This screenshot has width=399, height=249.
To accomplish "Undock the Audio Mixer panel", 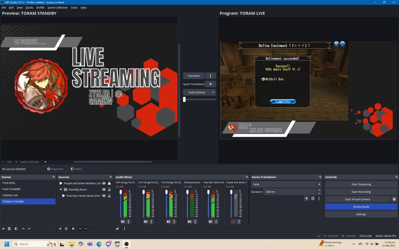I will (247, 177).
